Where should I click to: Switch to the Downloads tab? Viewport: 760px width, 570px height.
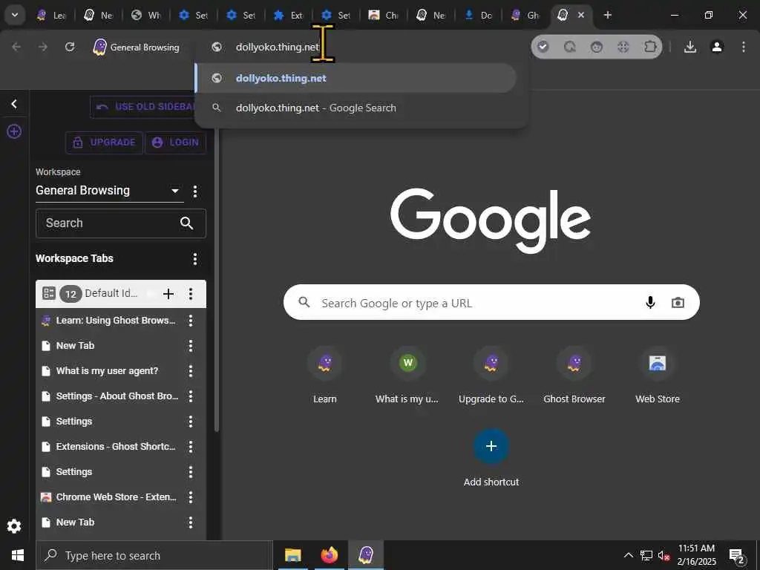(479, 15)
